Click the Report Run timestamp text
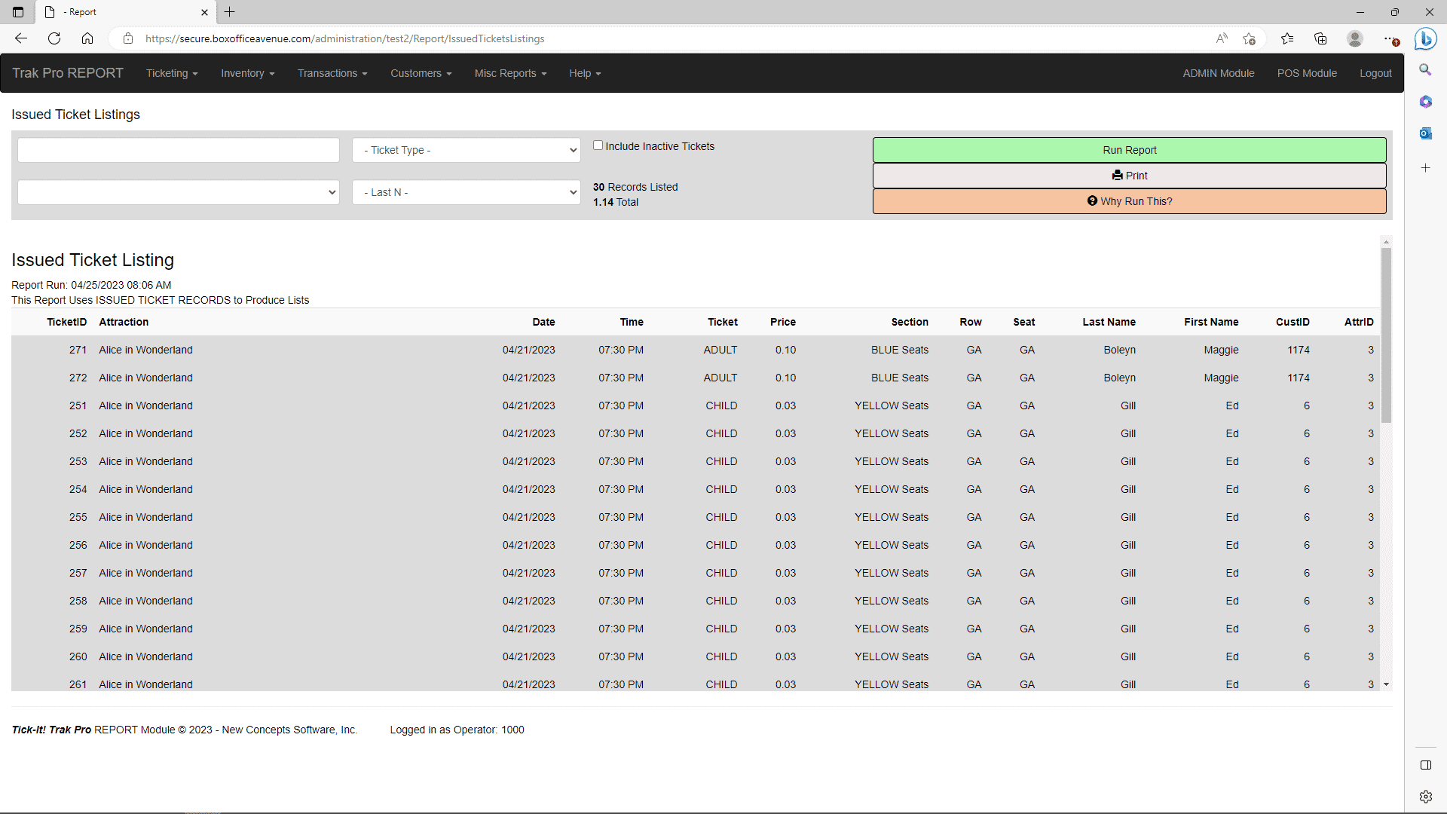 91,285
